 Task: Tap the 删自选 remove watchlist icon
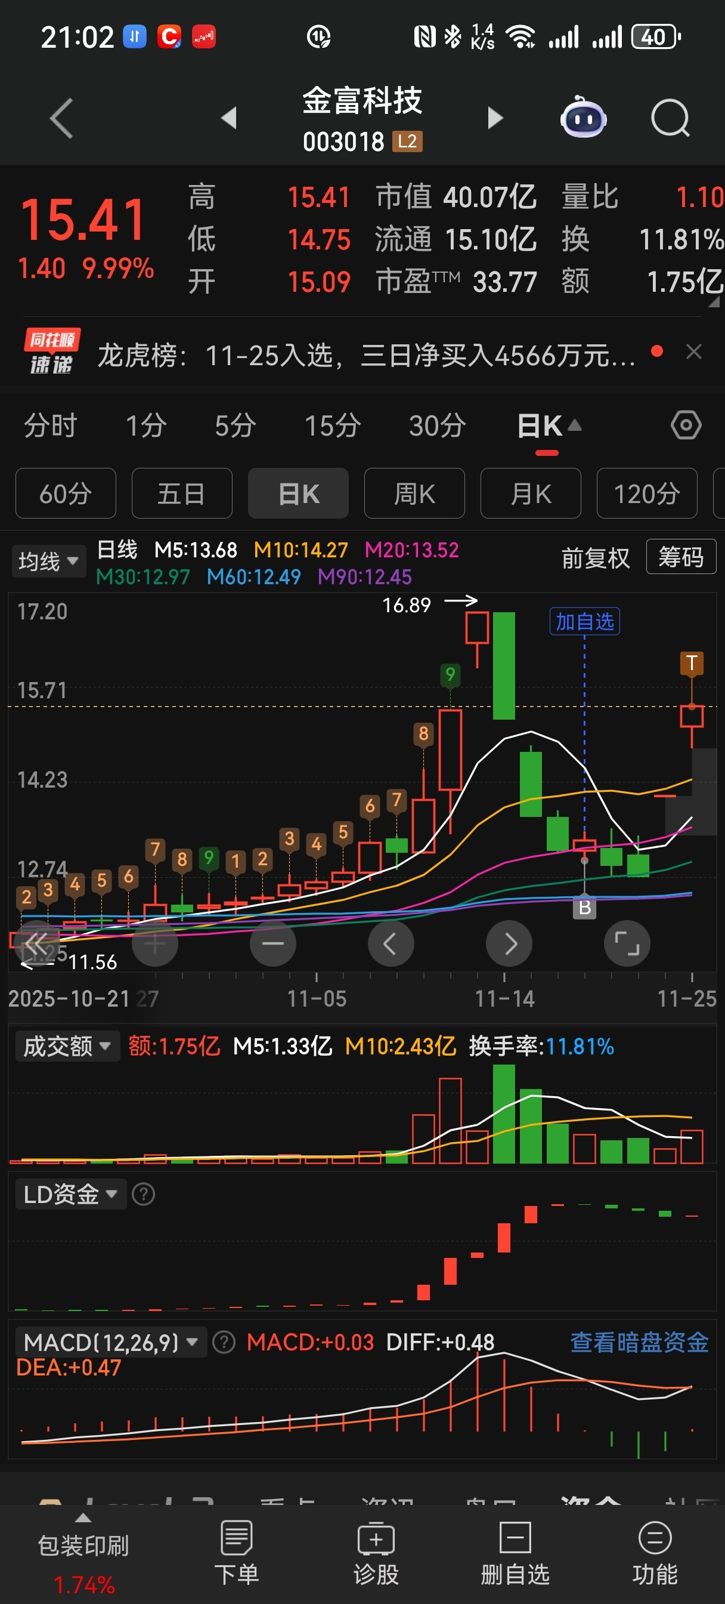(515, 1554)
